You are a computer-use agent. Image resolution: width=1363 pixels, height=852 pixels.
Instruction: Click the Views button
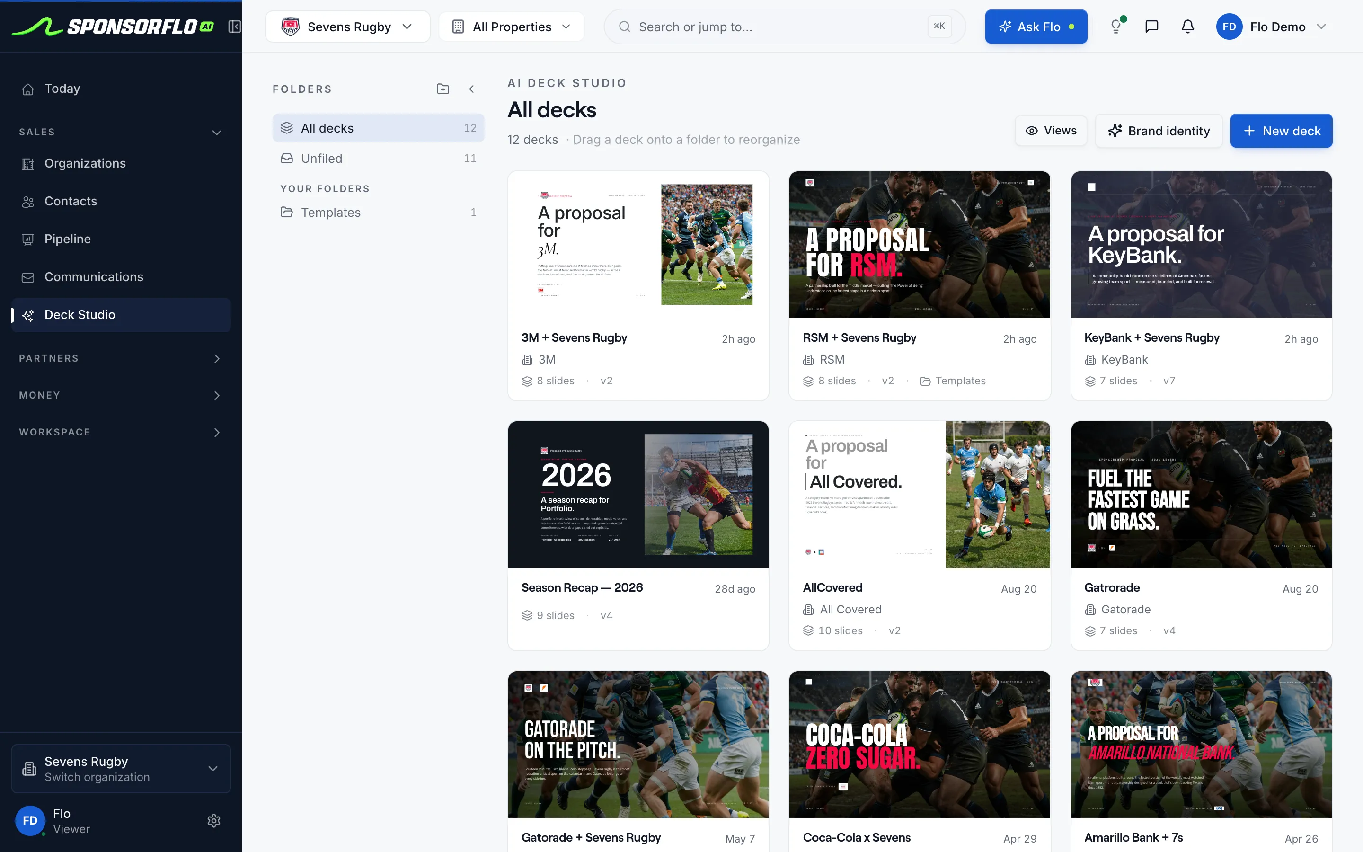pos(1051,131)
